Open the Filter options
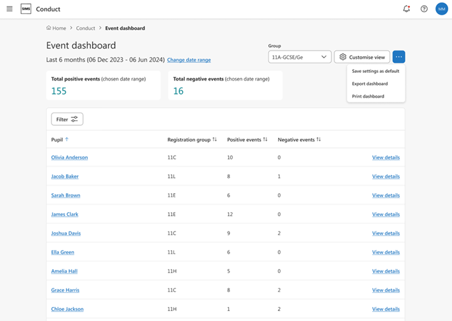 pyautogui.click(x=67, y=119)
